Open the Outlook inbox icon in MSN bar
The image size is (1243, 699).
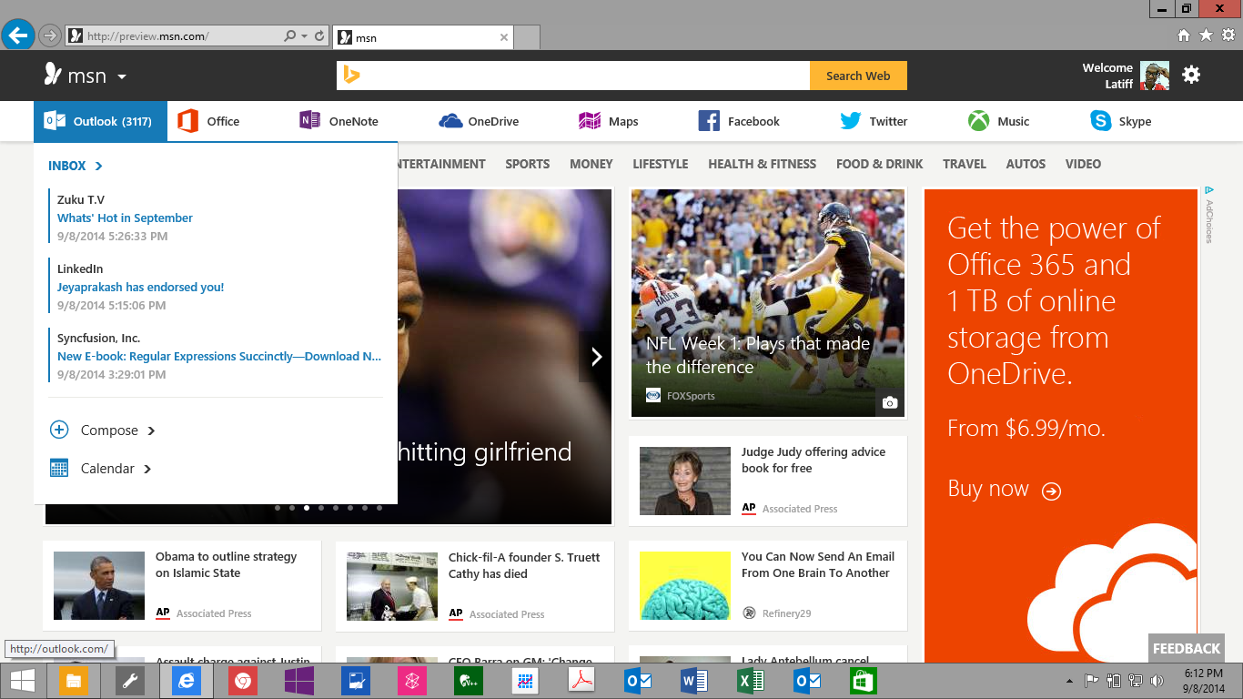coord(55,121)
